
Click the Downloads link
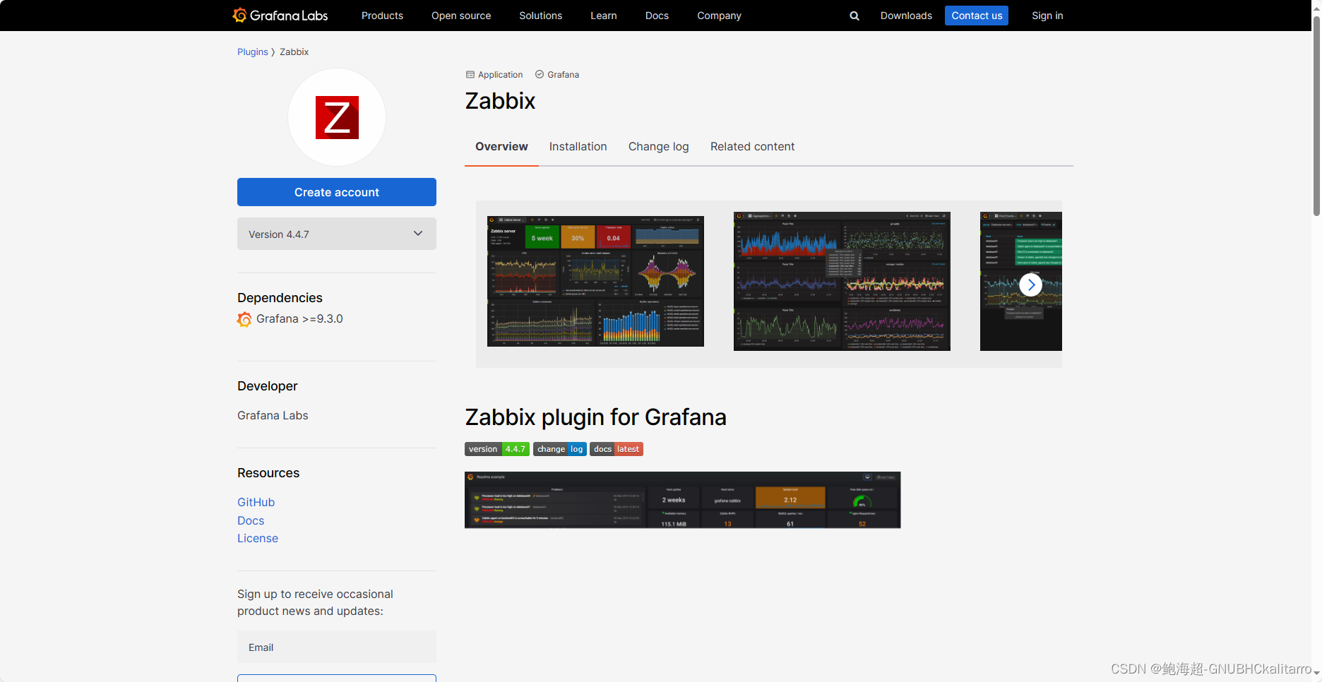[906, 16]
